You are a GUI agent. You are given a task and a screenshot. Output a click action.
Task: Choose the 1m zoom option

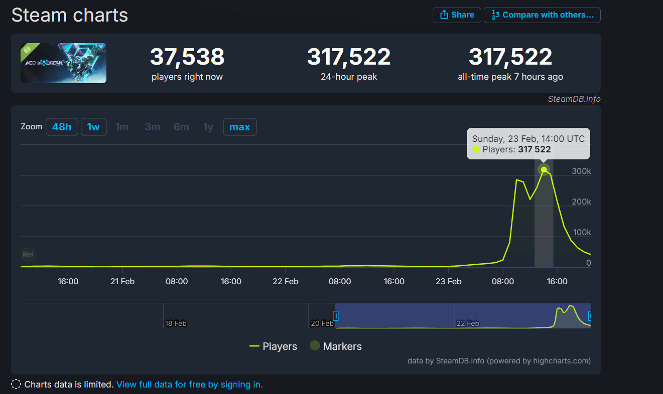pyautogui.click(x=122, y=127)
